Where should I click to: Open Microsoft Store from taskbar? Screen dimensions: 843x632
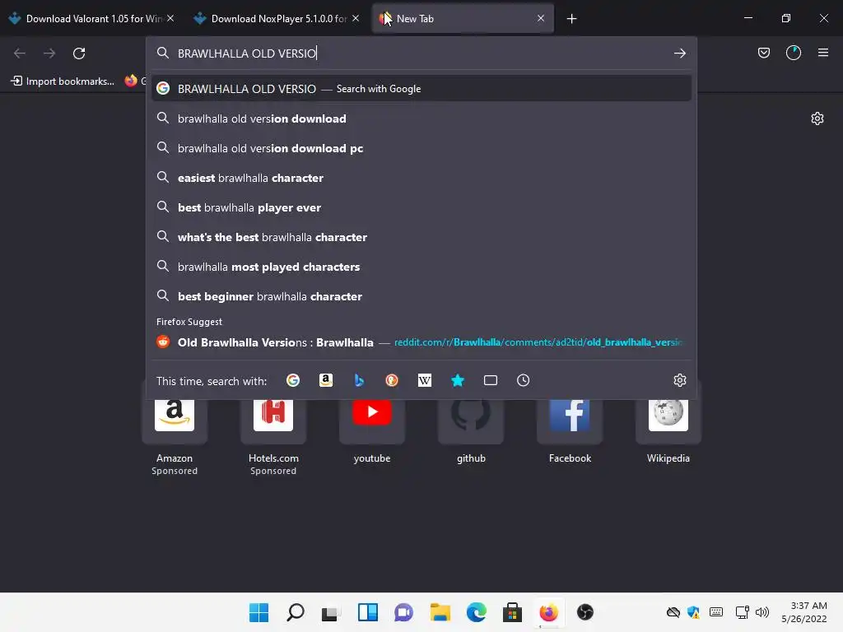[x=512, y=612]
